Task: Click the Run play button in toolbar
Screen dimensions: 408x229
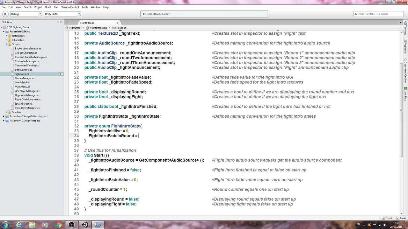Action: pos(5,14)
